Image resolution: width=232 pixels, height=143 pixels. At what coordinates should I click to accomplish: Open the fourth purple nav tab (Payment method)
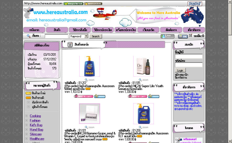(x=103, y=30)
